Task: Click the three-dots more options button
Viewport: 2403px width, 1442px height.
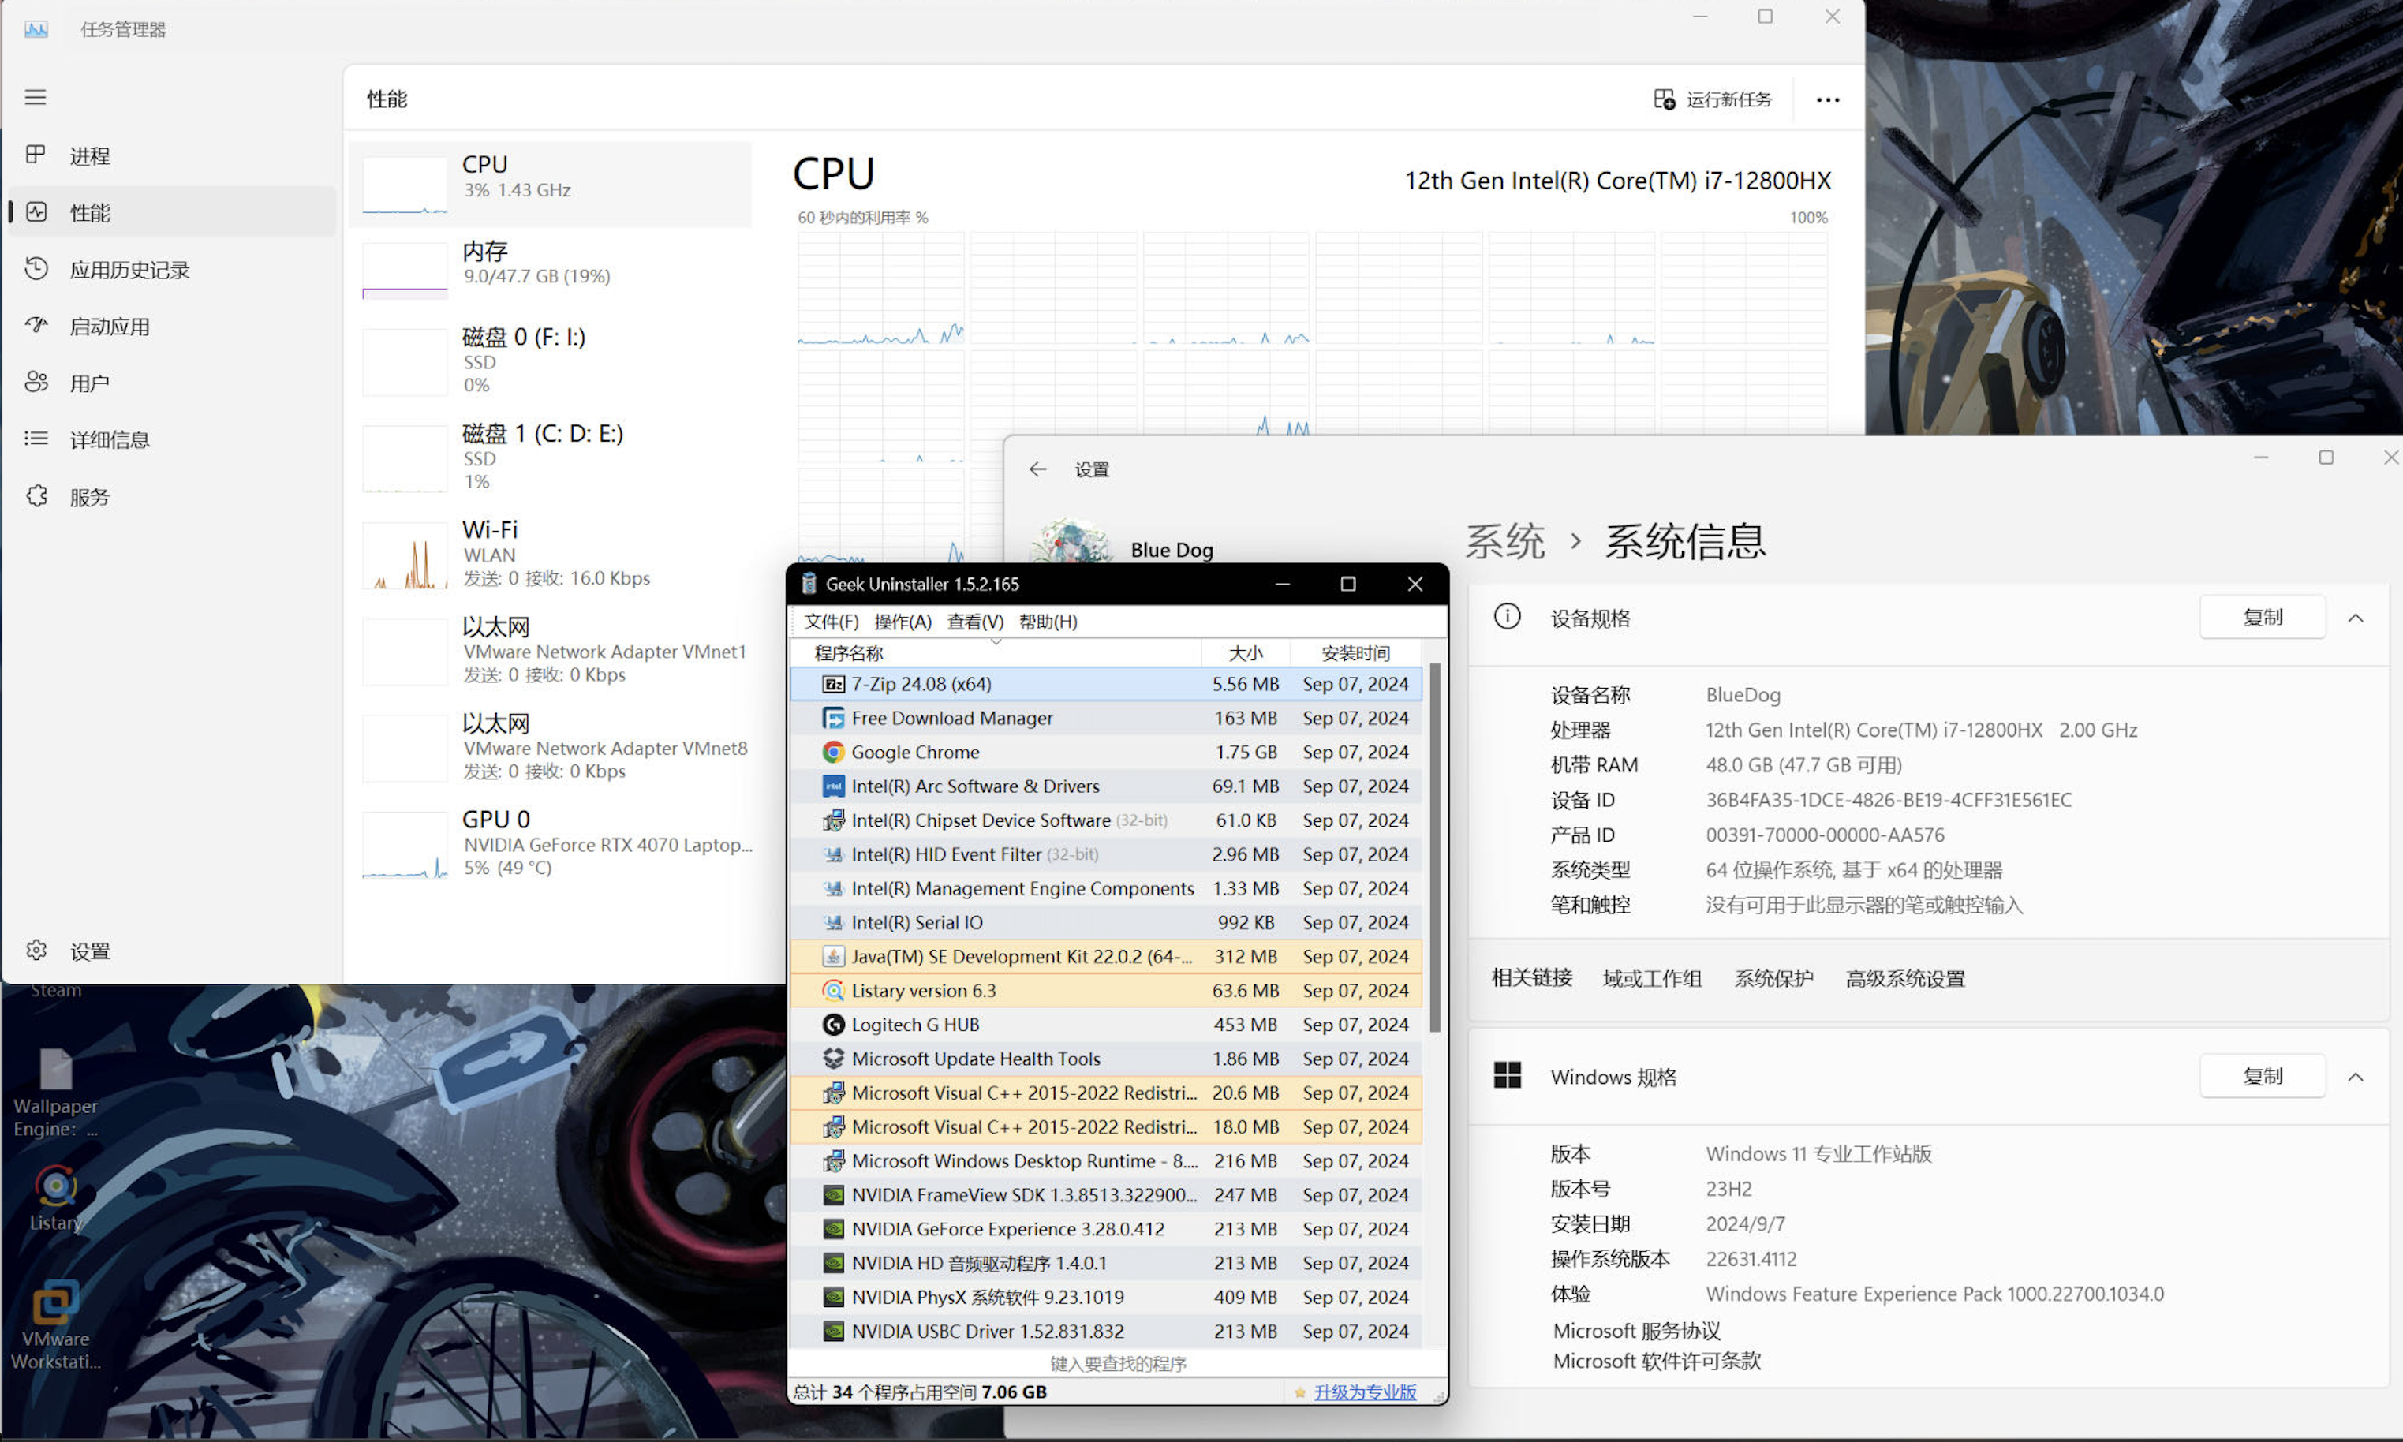Action: pyautogui.click(x=1827, y=100)
